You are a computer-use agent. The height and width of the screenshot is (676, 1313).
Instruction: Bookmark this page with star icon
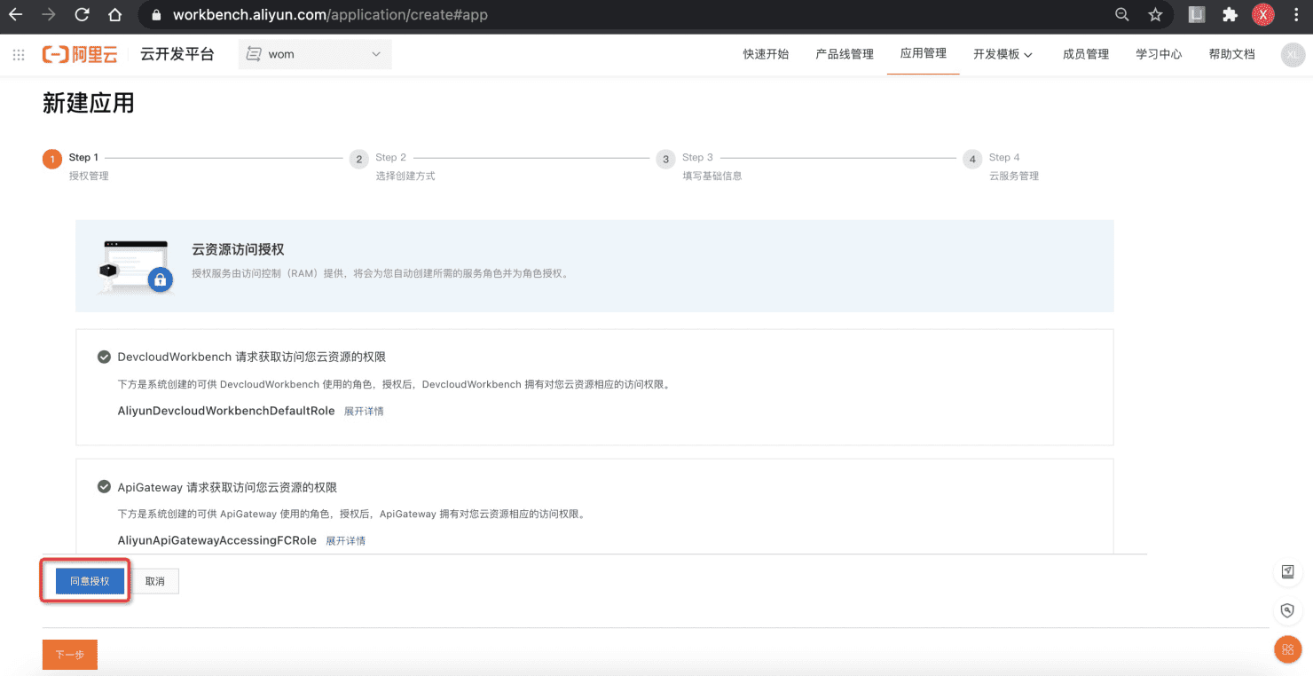click(x=1155, y=14)
